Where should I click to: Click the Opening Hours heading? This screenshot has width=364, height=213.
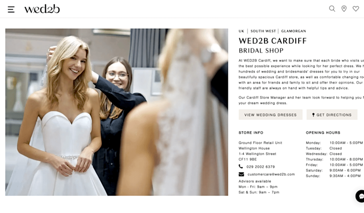[323, 132]
